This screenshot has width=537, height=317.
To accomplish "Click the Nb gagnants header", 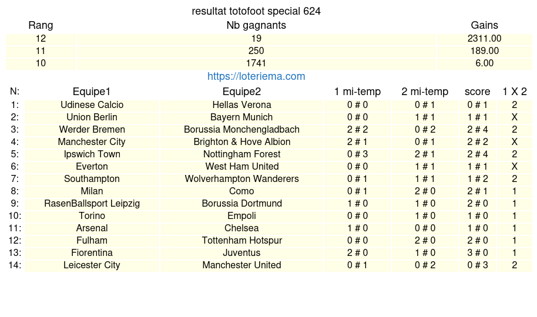I will coord(256,25).
